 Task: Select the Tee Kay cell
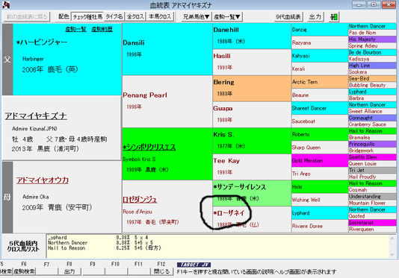252,167
